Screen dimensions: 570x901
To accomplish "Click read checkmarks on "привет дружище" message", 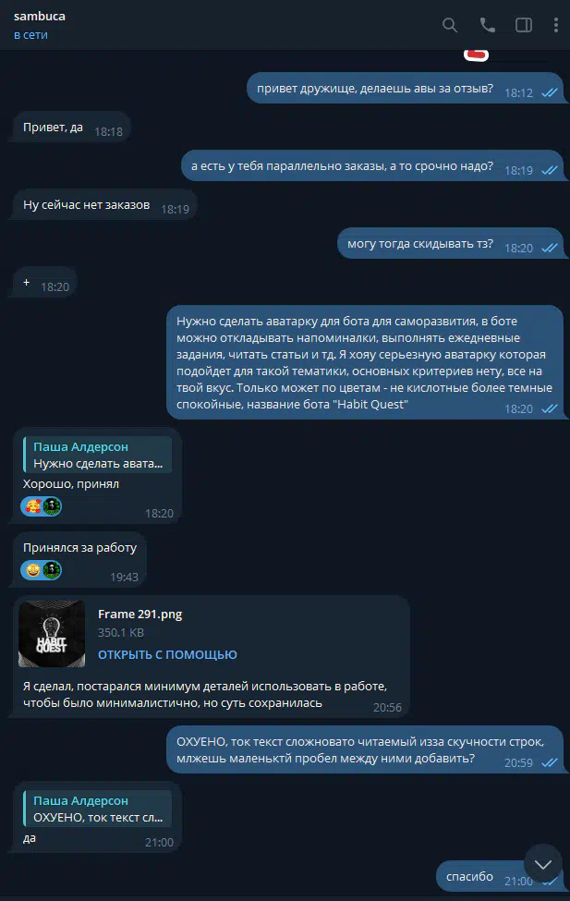I will click(550, 92).
